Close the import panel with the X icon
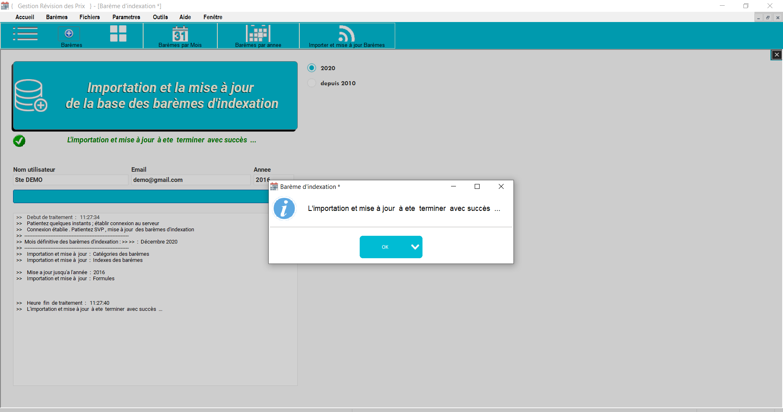 click(776, 55)
